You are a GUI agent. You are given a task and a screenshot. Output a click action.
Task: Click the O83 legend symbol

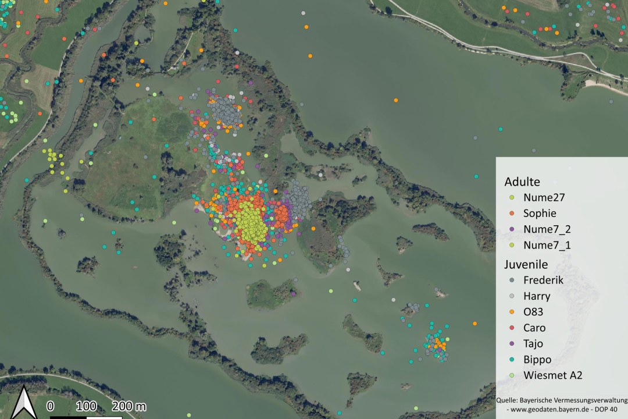point(512,312)
